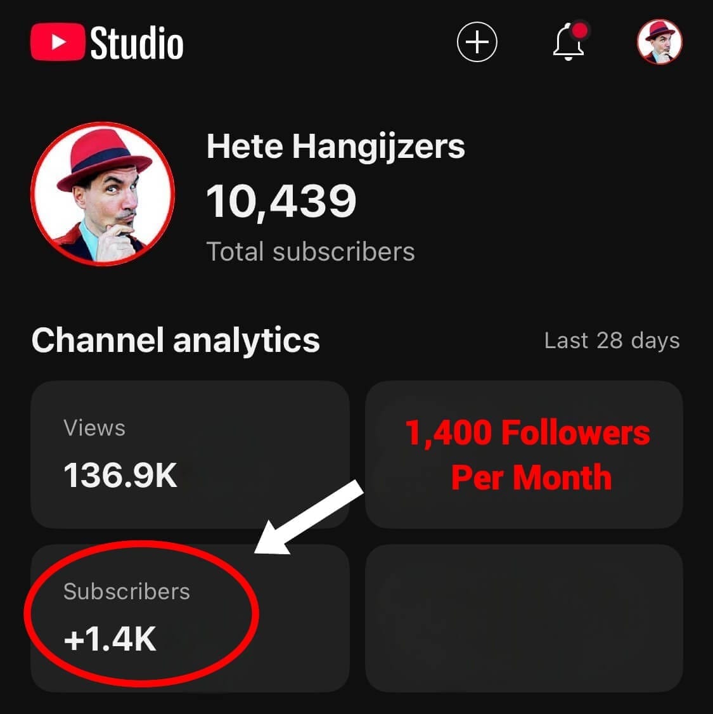
Task: Click the red 1,400 Followers text
Action: (527, 433)
